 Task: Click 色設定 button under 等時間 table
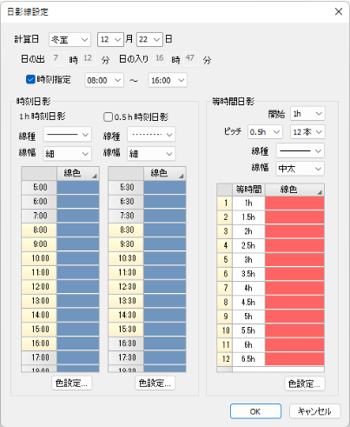coord(305,384)
